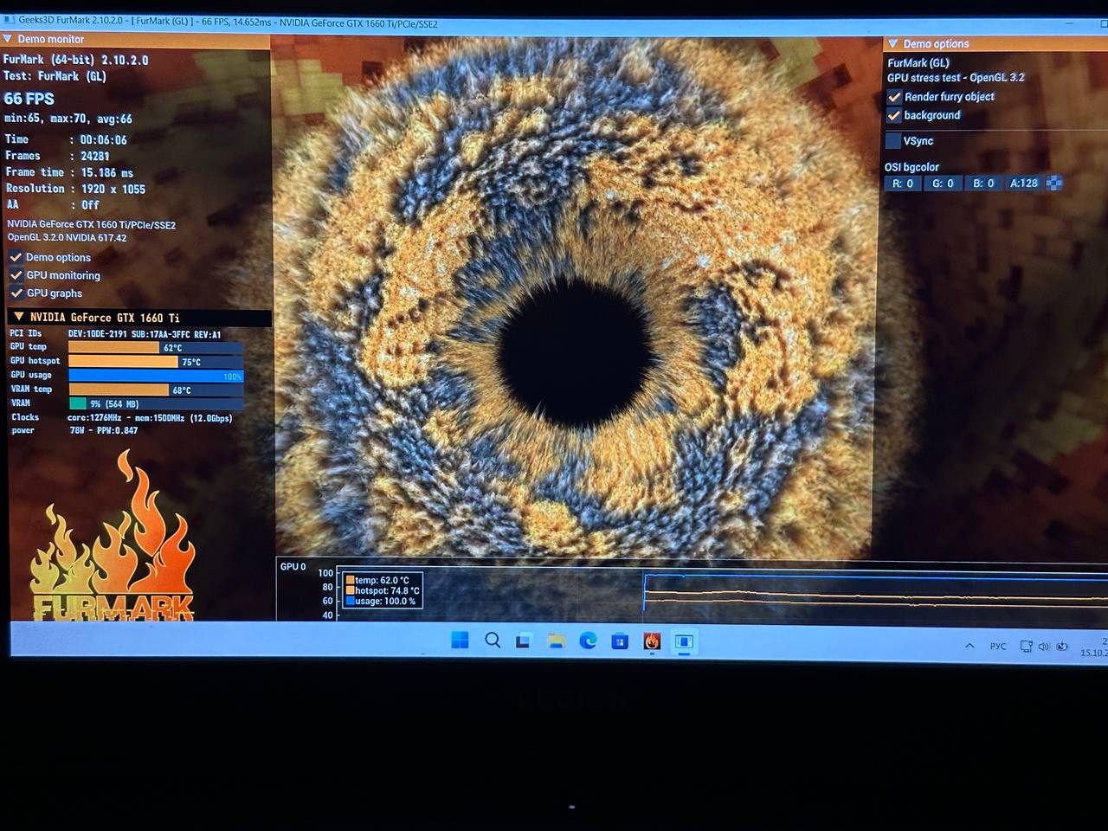Uncheck Demo options in monitor panel
Viewport: 1108px width, 831px height.
coord(16,257)
